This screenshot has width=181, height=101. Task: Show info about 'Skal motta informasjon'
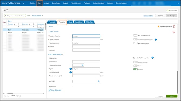(156, 40)
